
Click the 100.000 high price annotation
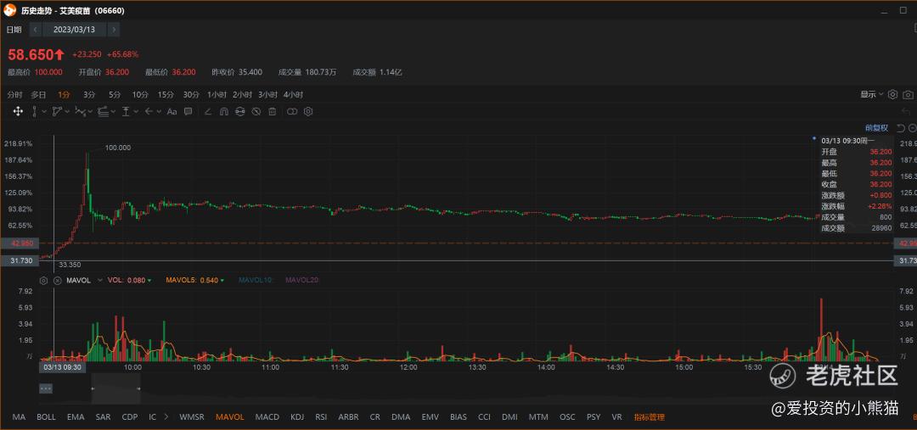117,148
